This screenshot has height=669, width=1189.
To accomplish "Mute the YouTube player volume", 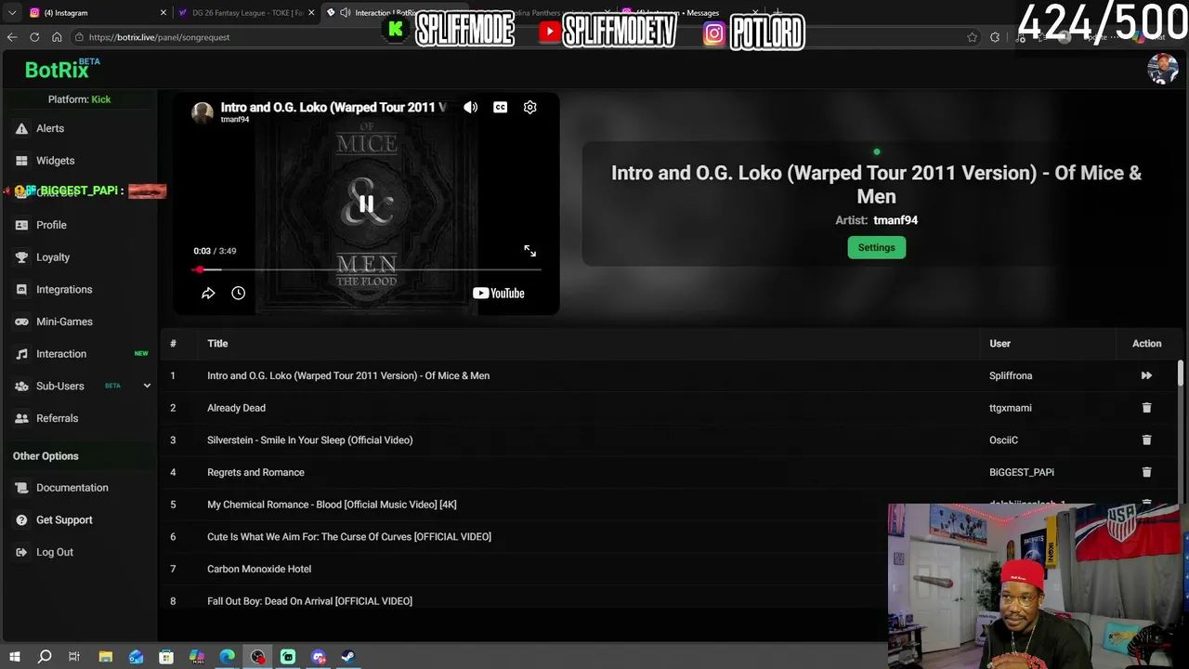I will [471, 107].
